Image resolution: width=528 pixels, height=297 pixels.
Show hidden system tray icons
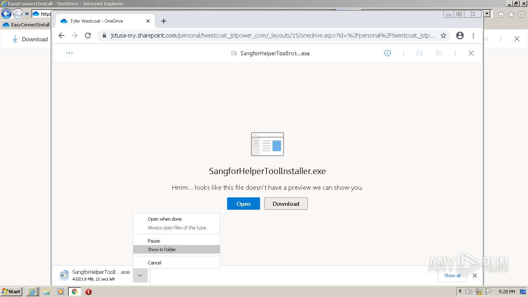(x=461, y=292)
